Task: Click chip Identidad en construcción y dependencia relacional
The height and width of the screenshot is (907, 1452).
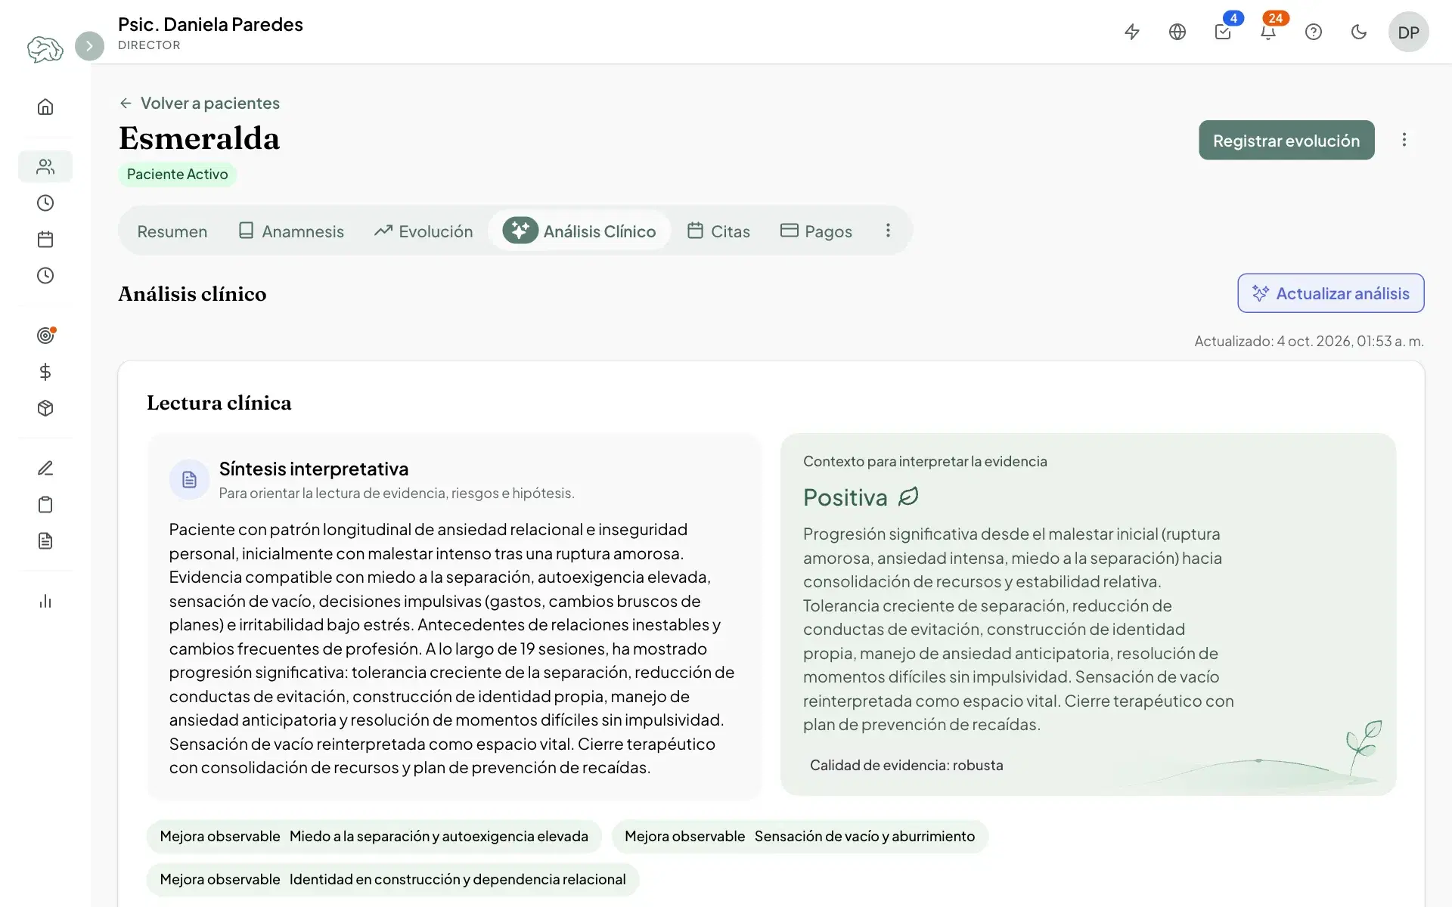Action: (x=393, y=880)
